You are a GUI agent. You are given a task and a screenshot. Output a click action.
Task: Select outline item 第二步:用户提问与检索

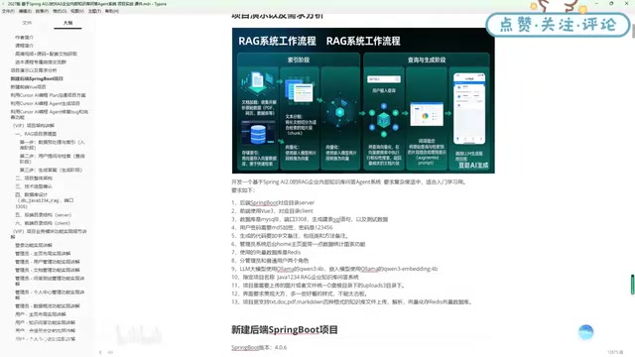pyautogui.click(x=53, y=159)
